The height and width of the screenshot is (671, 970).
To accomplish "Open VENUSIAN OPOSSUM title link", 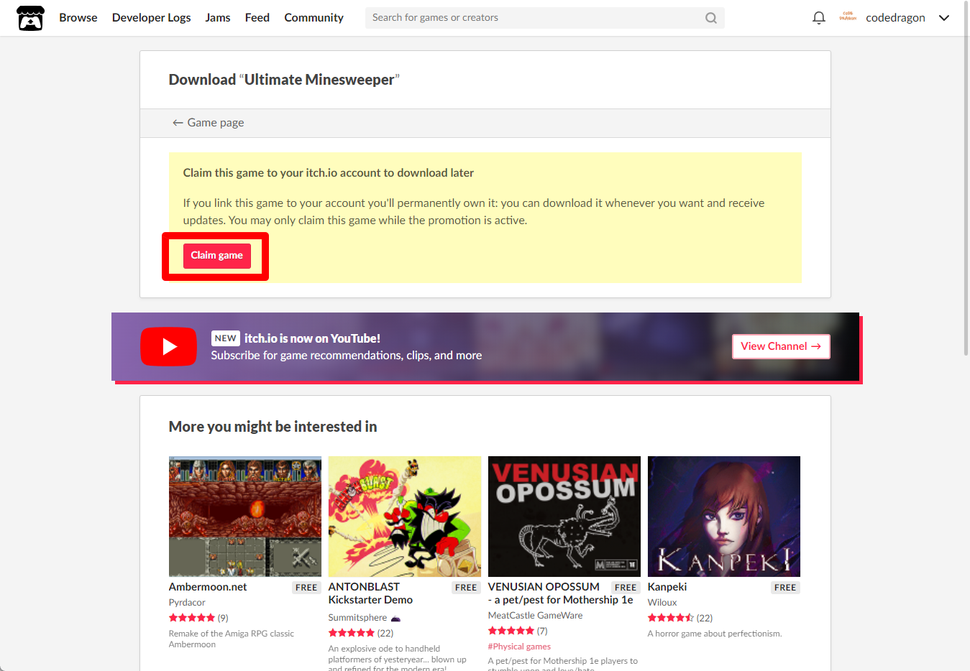I will click(561, 593).
